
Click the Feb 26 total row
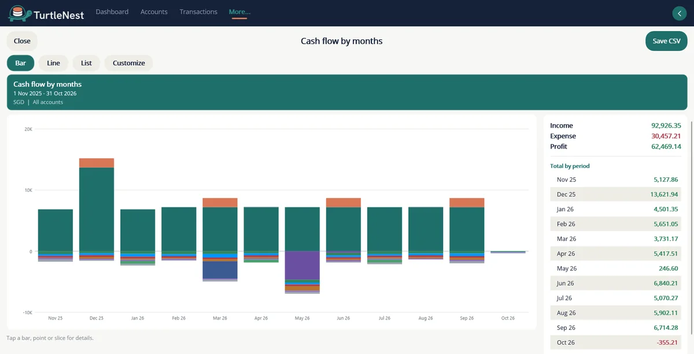point(615,224)
